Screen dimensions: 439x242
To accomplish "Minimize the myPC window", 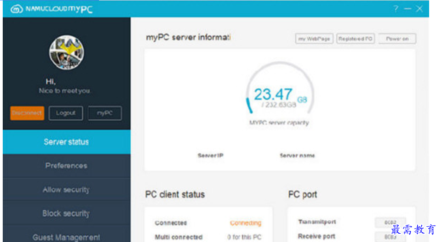I will 408,9.
